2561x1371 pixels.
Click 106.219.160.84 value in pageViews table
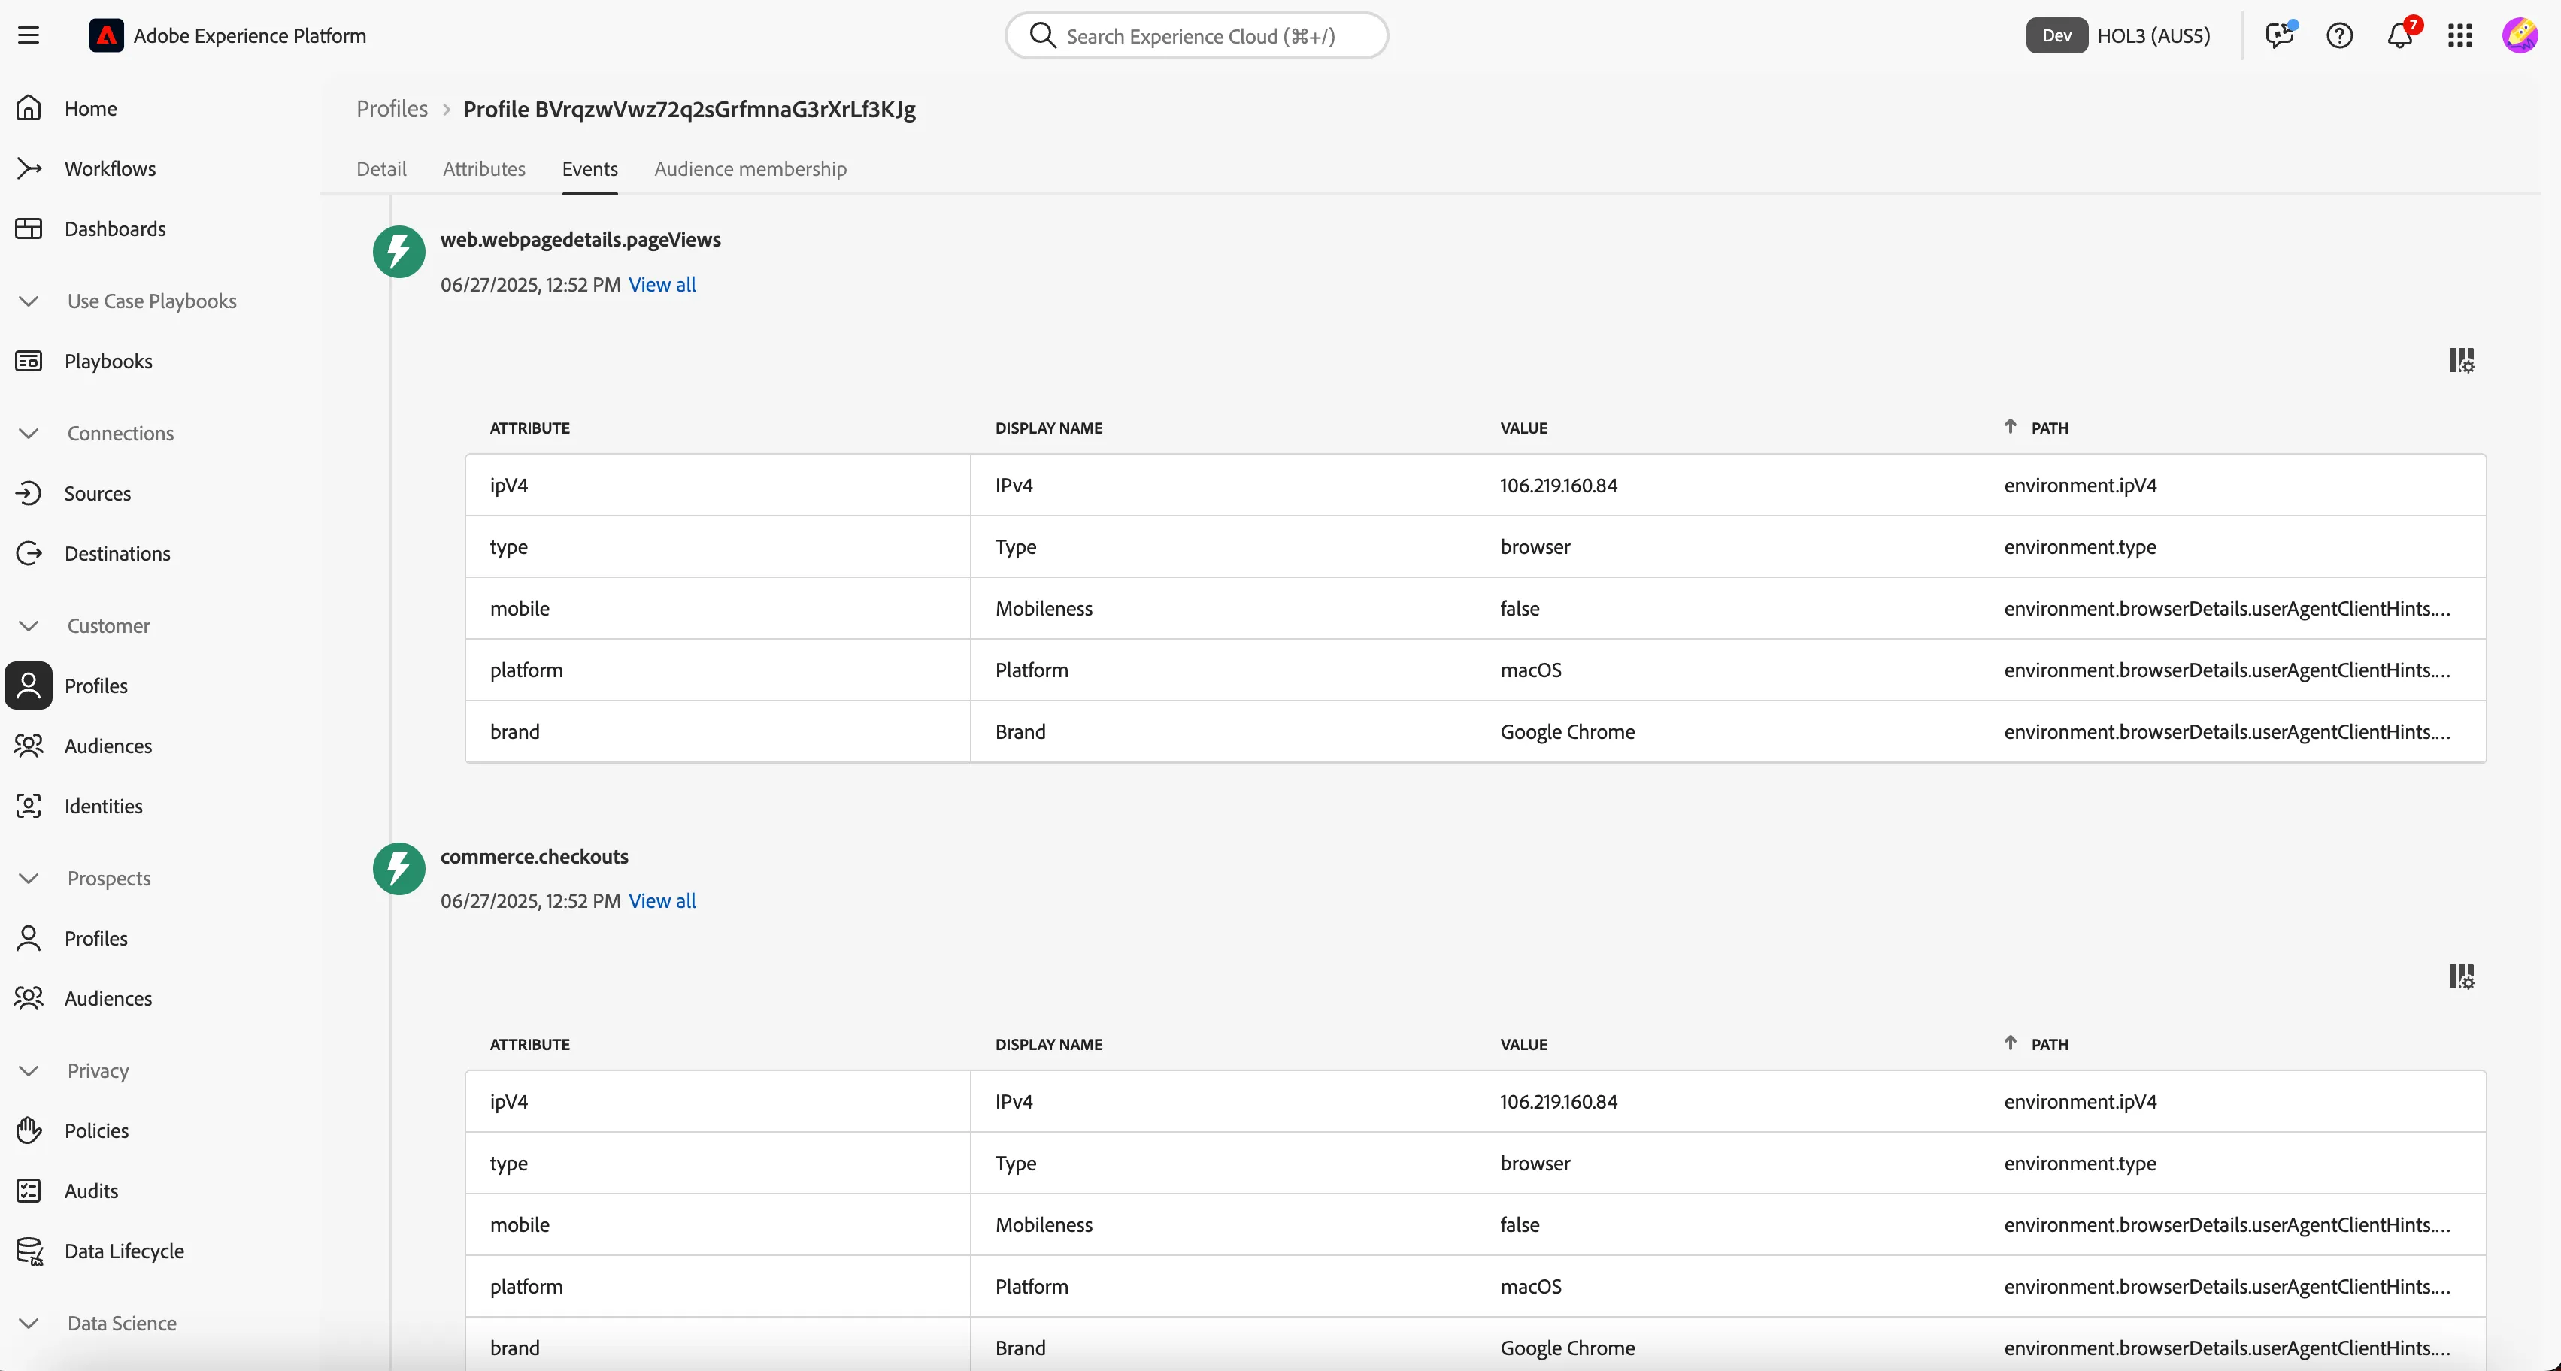coord(1558,485)
